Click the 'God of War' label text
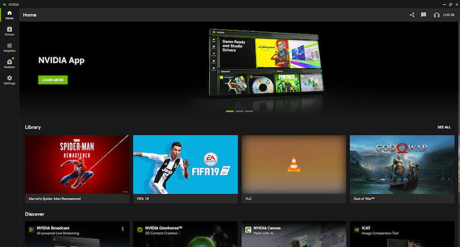This screenshot has height=247, width=460. [x=364, y=199]
